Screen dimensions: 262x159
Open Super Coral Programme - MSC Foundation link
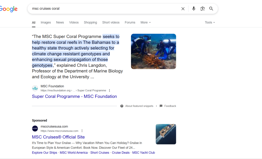[x=74, y=96]
